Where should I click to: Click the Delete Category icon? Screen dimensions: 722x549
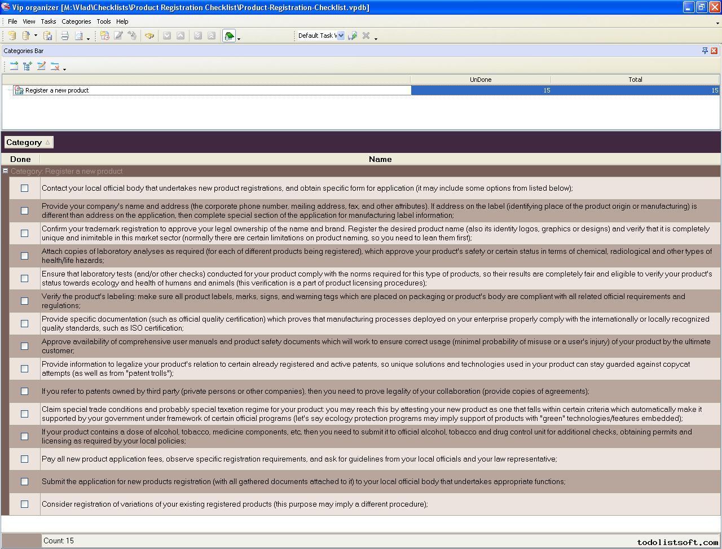click(x=55, y=67)
